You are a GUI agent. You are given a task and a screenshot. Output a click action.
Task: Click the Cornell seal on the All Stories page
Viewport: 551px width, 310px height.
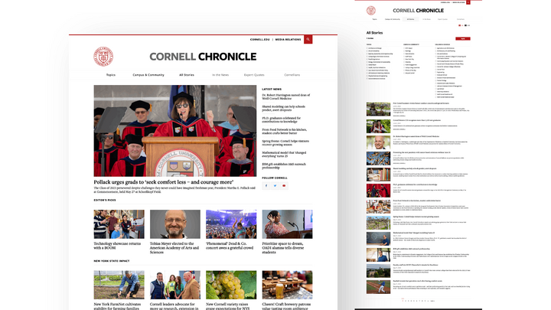coord(370,11)
